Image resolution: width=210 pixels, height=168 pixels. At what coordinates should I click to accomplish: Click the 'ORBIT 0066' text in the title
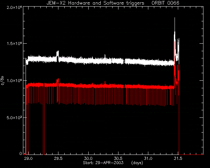pyautogui.click(x=165, y=3)
